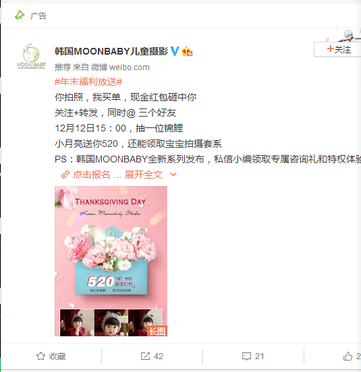
Task: Click the repost share icon
Action: pyautogui.click(x=145, y=356)
